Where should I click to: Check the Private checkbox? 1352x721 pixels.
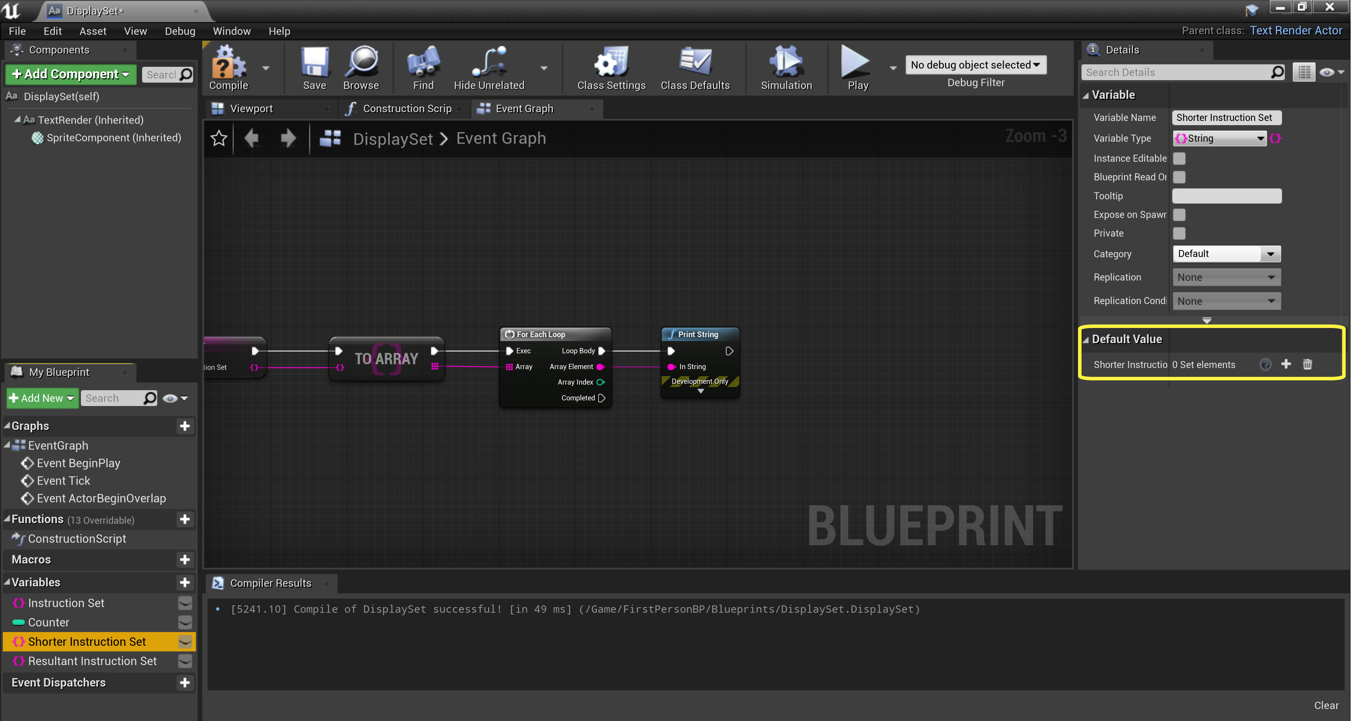coord(1179,233)
